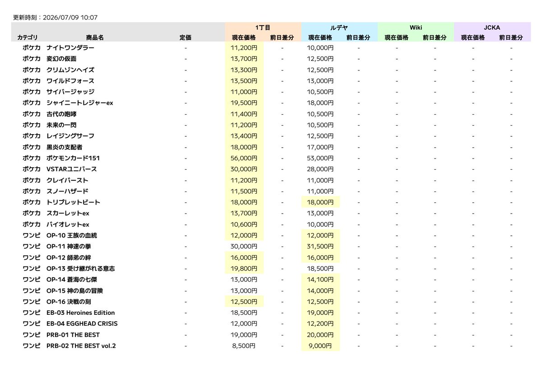Image resolution: width=542 pixels, height=383 pixels.
Task: Click the 53,000円 price for ポケモンカード151
Action: click(321, 158)
